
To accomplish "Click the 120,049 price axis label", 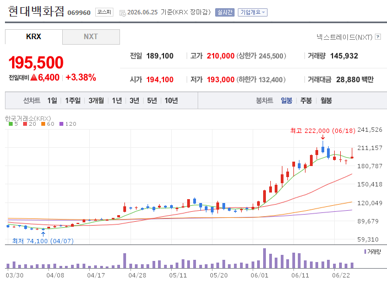I will click(x=370, y=203).
